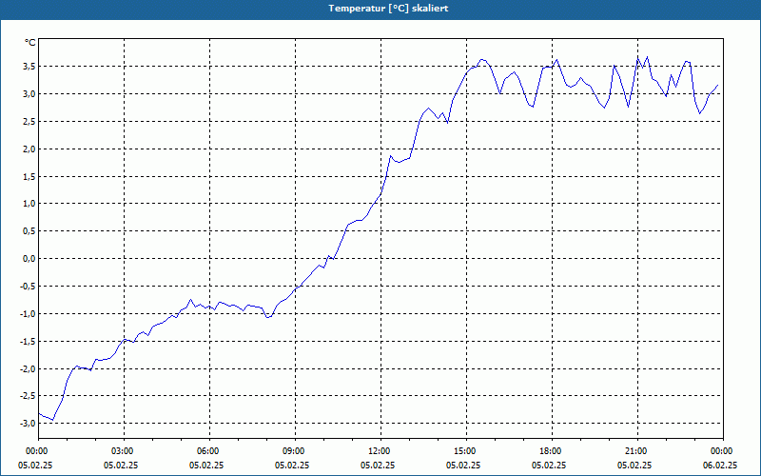Click the 05.02.25 date under 18:00
The width and height of the screenshot is (761, 476).
point(549,465)
